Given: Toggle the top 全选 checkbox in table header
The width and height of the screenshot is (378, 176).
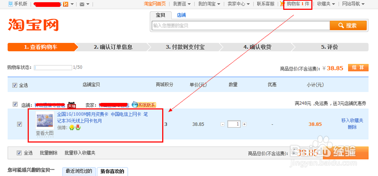Looking at the screenshot, I should tap(15, 85).
